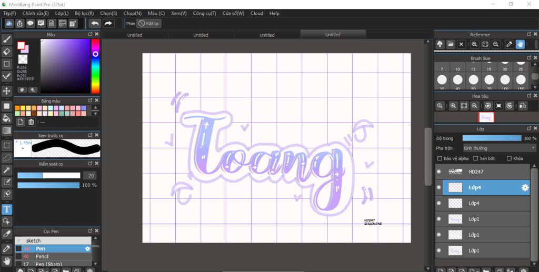Viewport: 539px width, 272px height.
Task: Undock the Bảng màu panel
Action: (90, 100)
